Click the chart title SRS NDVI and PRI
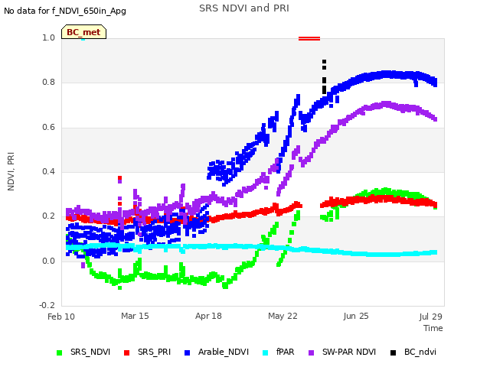 [x=244, y=8]
